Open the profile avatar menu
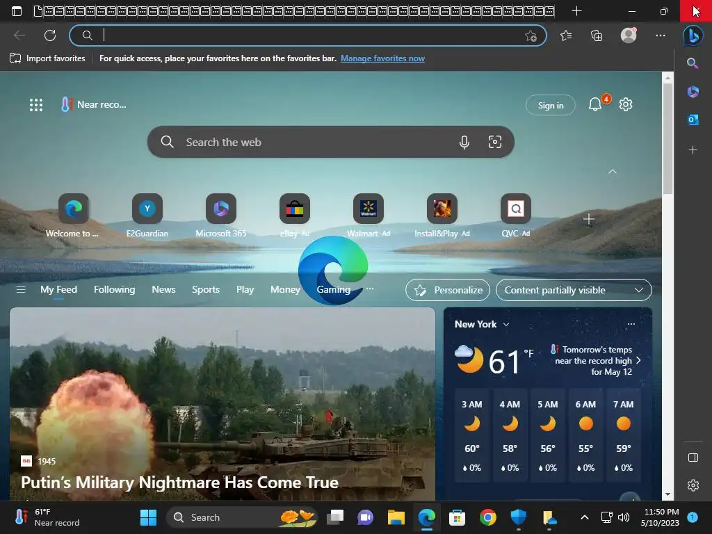Image resolution: width=712 pixels, height=534 pixels. [x=629, y=35]
